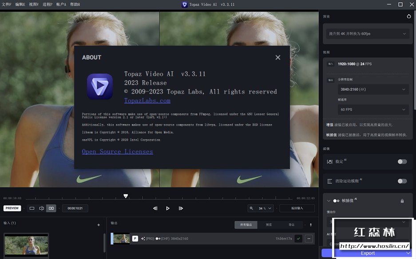Click the zoom magnifier icon
Image resolution: width=416 pixels, height=259 pixels.
(252, 208)
